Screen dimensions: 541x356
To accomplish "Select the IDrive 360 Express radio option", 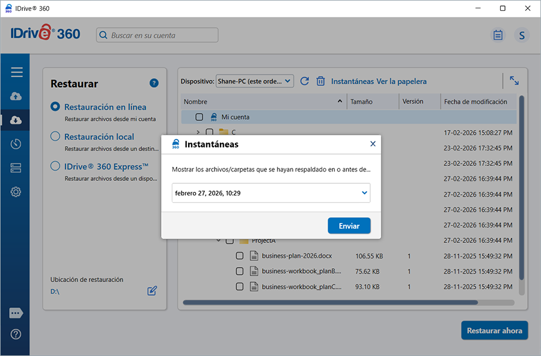I will (55, 167).
